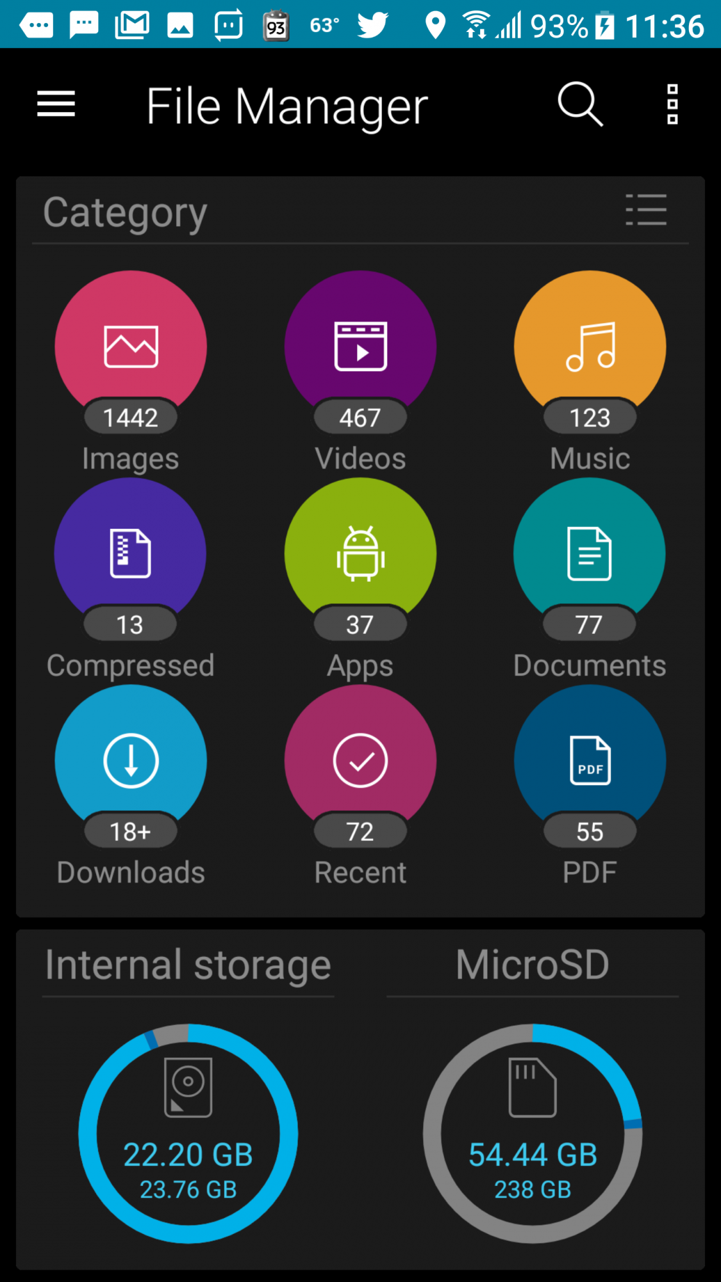721x1282 pixels.
Task: Open MicroSD 54.44 GB usage ring
Action: tap(533, 1133)
